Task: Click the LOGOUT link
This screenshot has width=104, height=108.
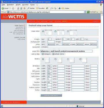Action: [x=96, y=21]
